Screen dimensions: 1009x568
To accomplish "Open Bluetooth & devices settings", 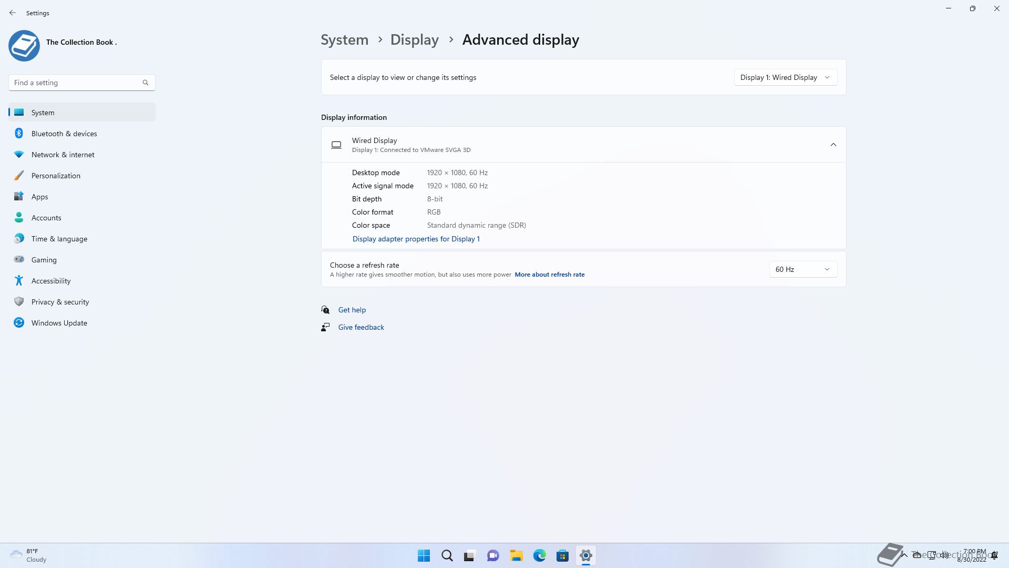I will pos(64,134).
